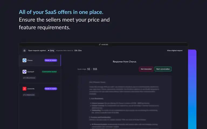Click the $$ - $$$ quote range value
The height and width of the screenshot is (129, 207).
(92, 69)
